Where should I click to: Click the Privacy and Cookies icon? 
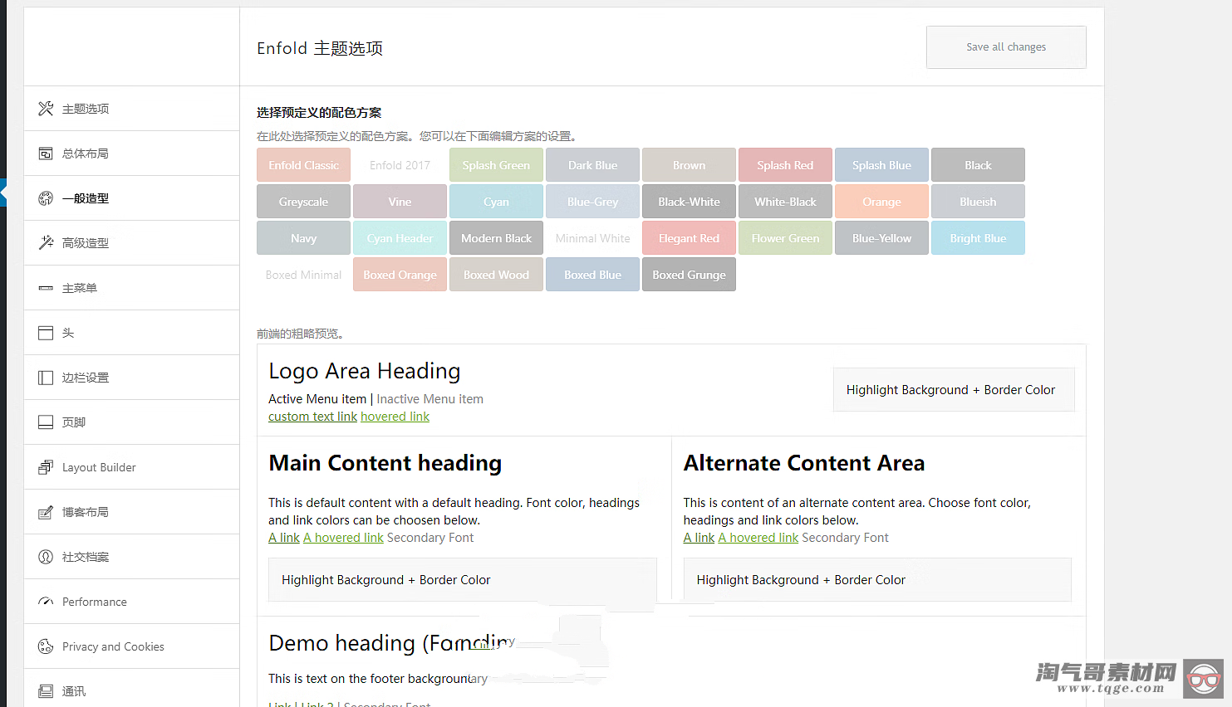(x=46, y=646)
